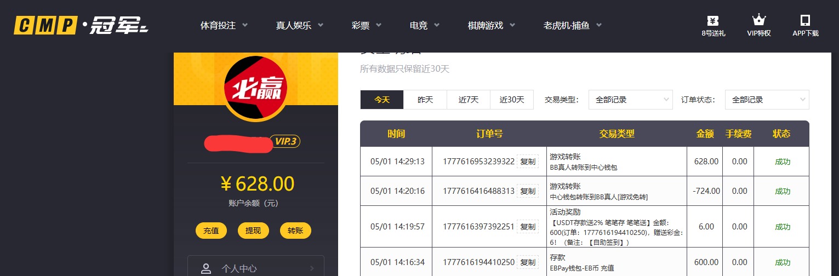Click 成功 status in the 14:16:34 row

point(783,262)
